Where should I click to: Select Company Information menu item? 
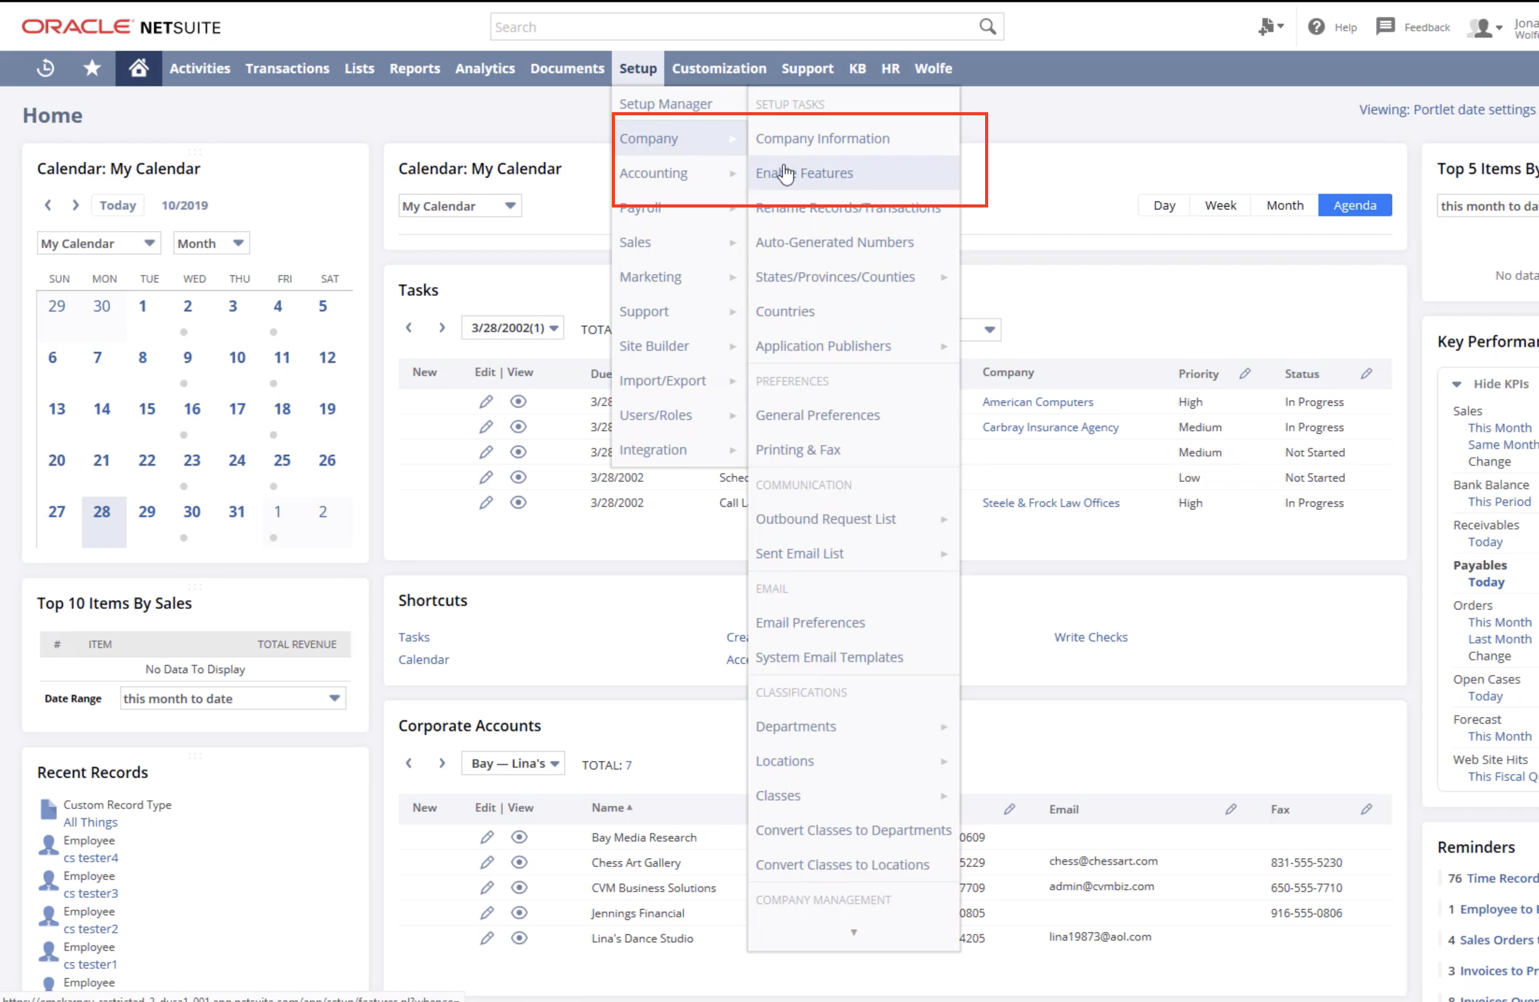click(x=853, y=138)
